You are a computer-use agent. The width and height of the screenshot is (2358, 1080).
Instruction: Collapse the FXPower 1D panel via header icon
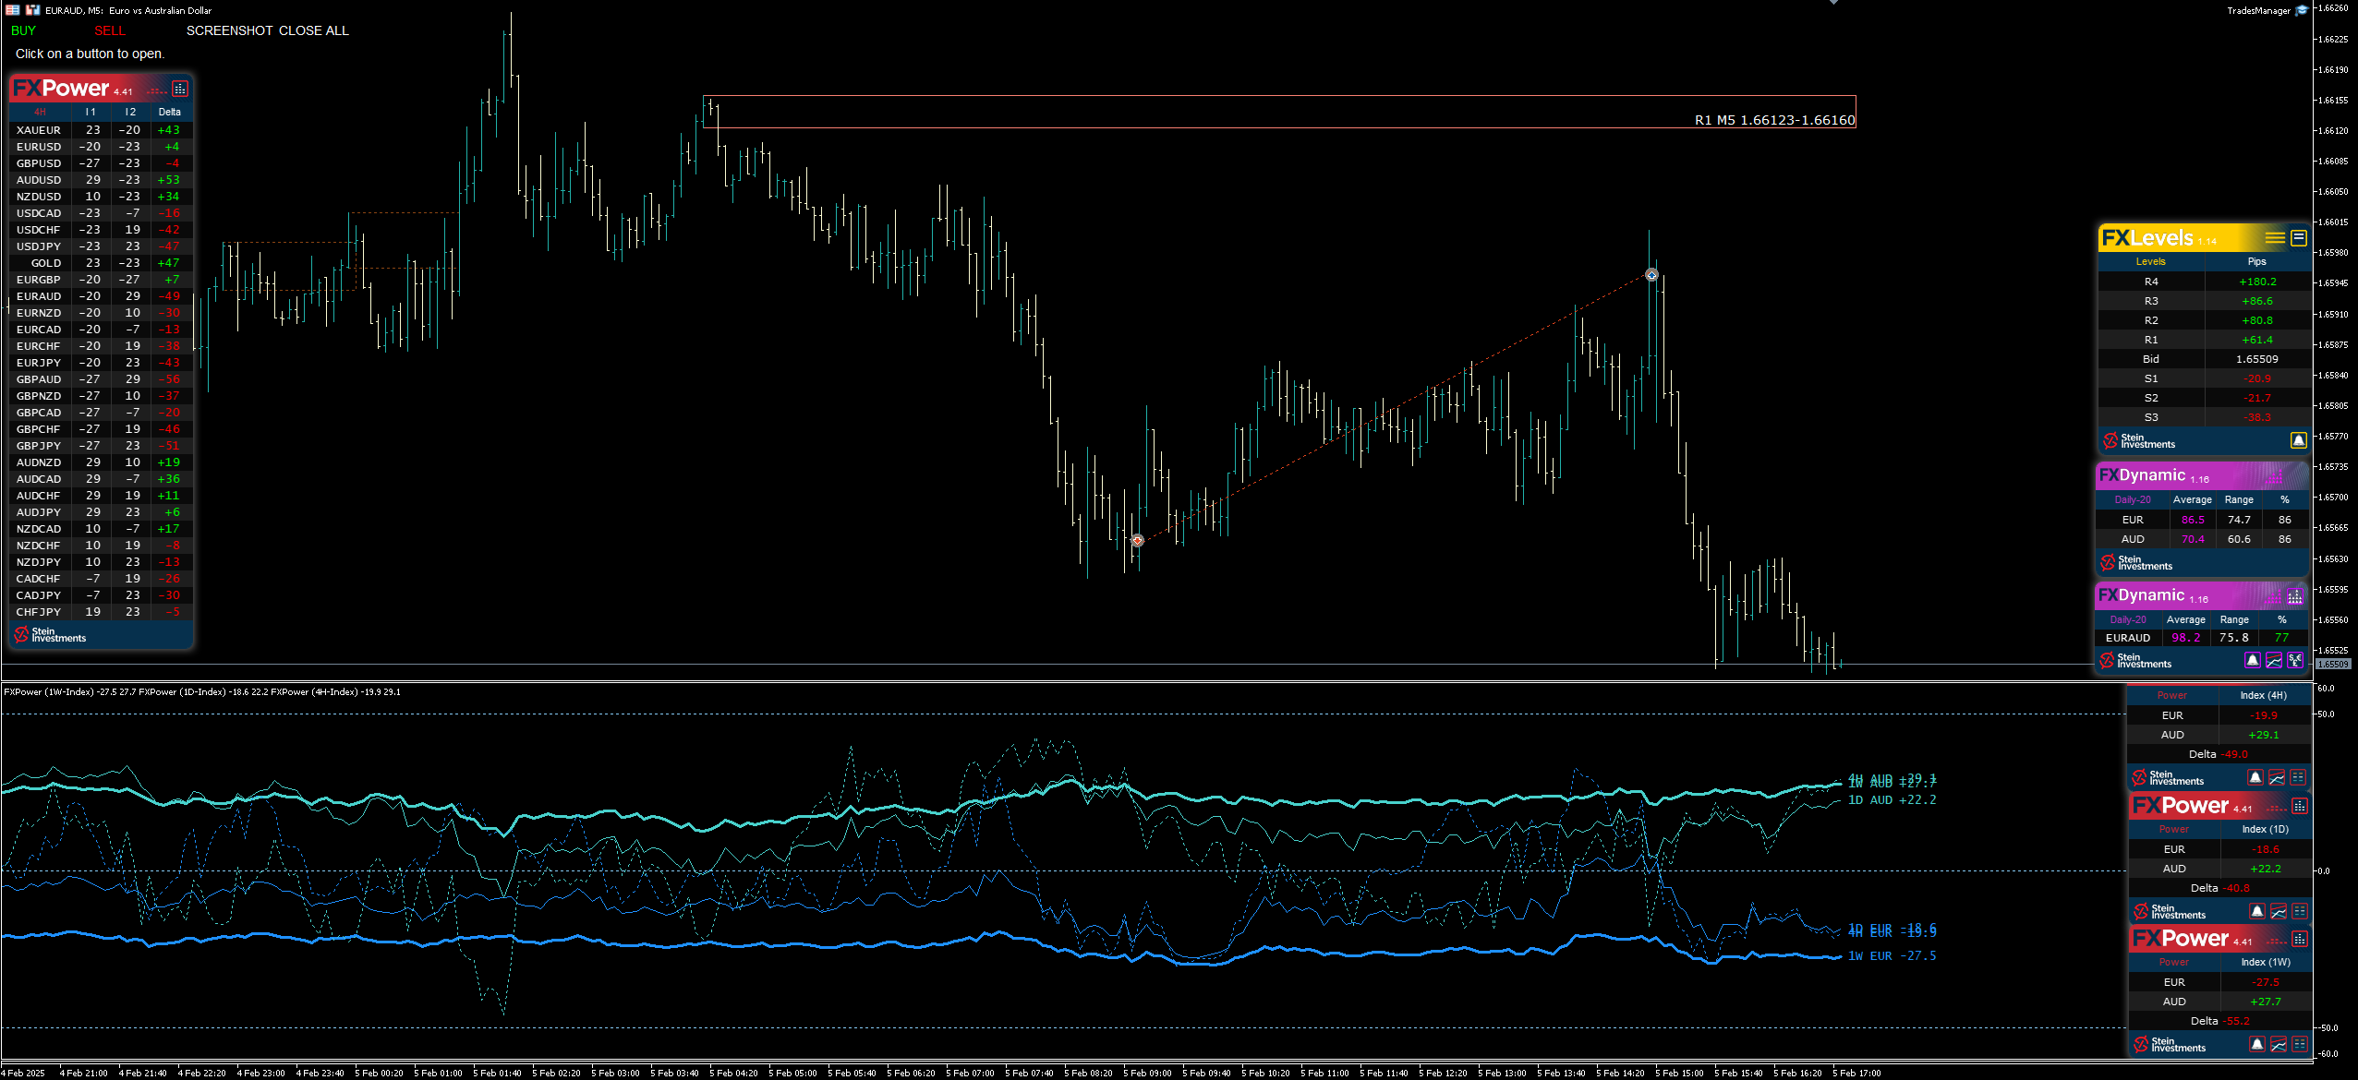[2300, 806]
